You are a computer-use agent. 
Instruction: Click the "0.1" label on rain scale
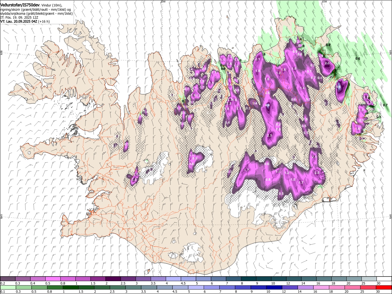coord(2,292)
